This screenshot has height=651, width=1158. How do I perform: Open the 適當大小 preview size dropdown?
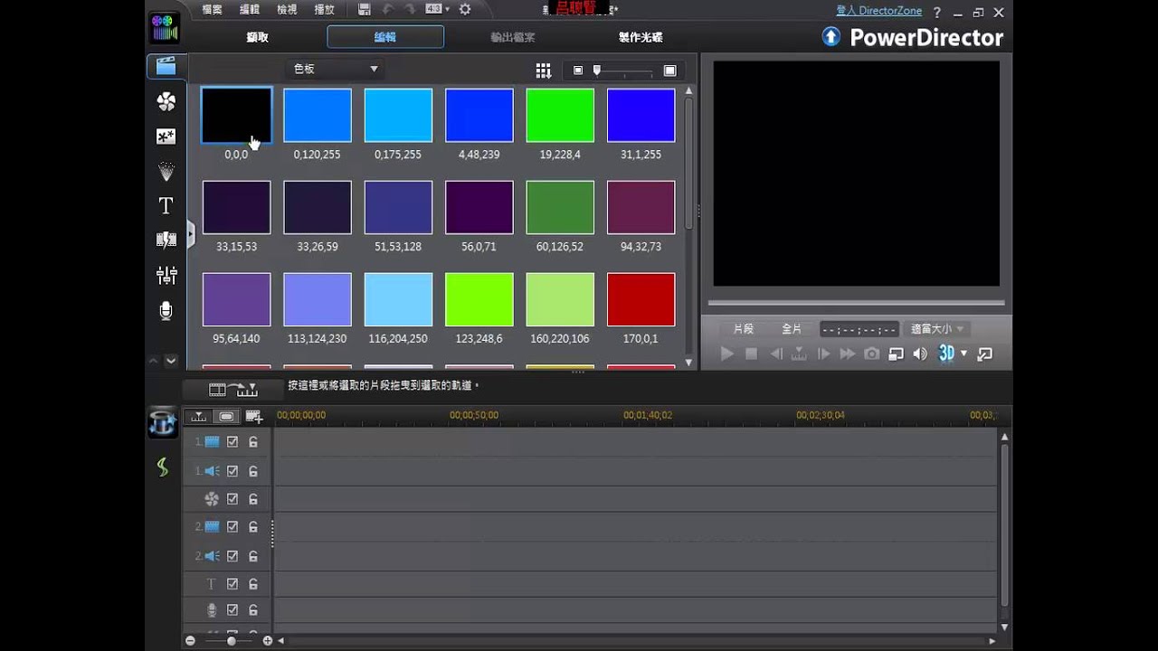coord(937,329)
